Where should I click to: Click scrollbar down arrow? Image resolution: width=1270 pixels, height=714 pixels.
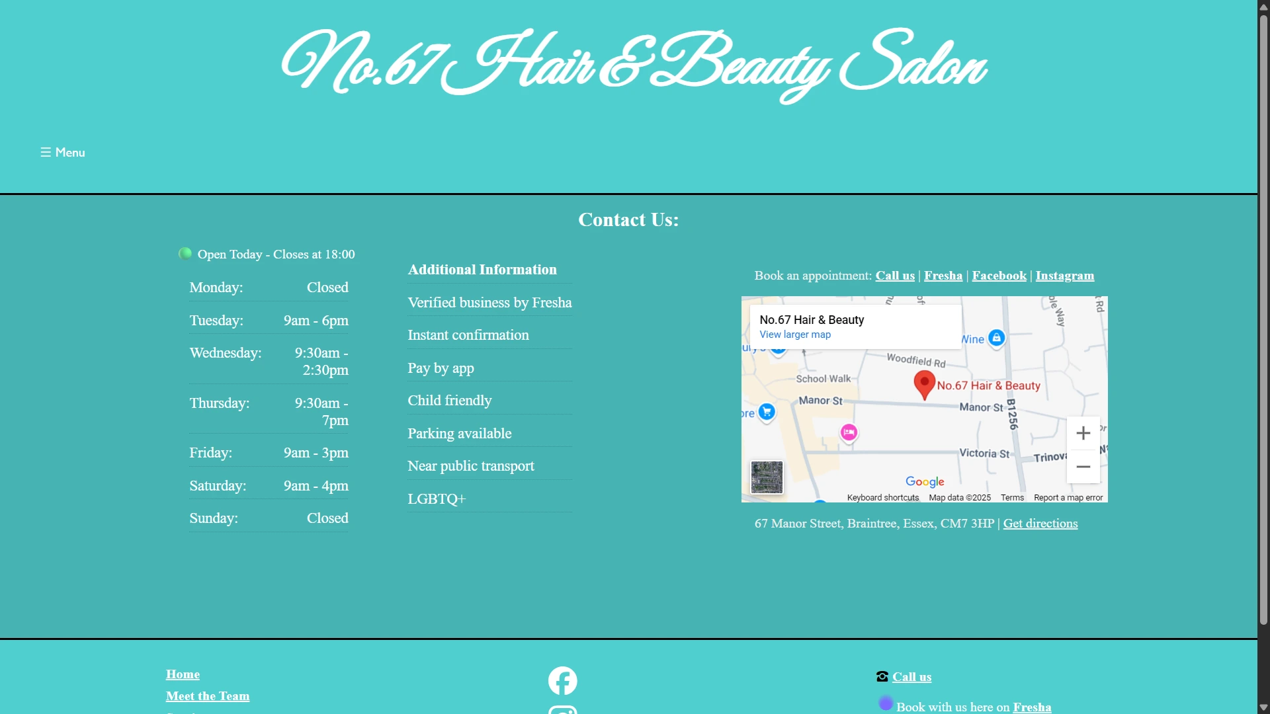tap(1263, 707)
